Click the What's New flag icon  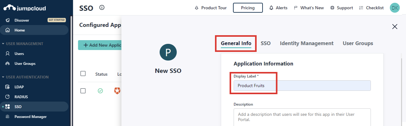(296, 8)
